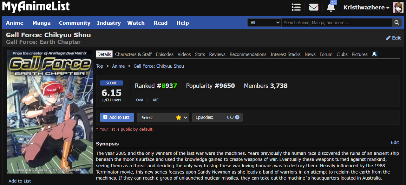Click the Synopsis Edit link
The width and height of the screenshot is (406, 185).
point(395,142)
